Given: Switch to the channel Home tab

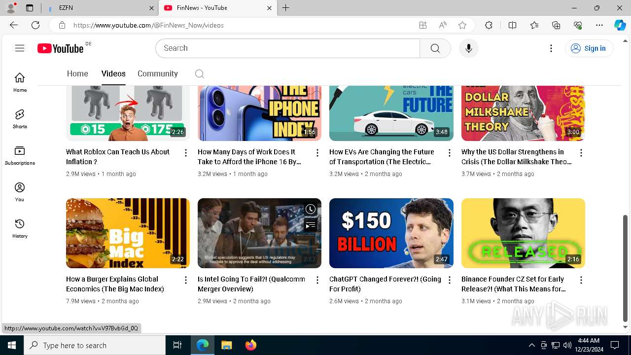Looking at the screenshot, I should tap(77, 73).
